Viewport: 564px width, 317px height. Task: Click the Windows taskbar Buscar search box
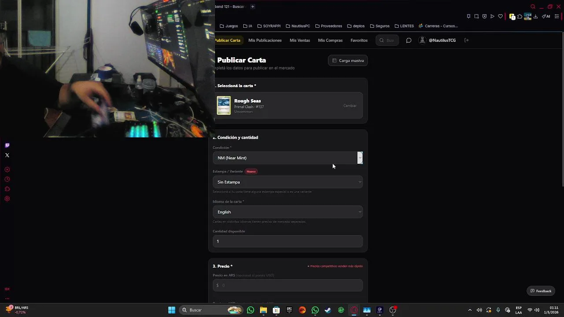211,310
